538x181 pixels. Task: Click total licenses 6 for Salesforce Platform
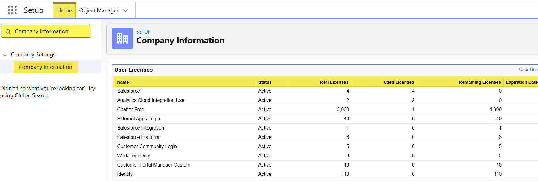[348, 137]
